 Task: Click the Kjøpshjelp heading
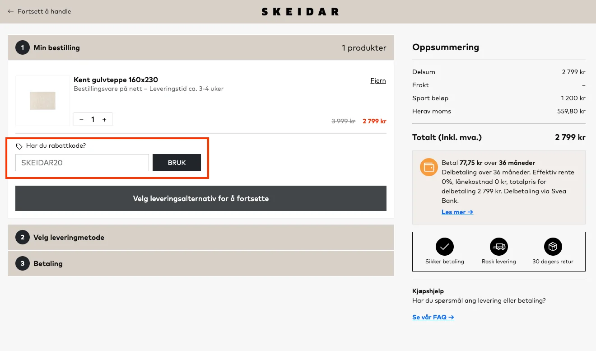tap(428, 291)
